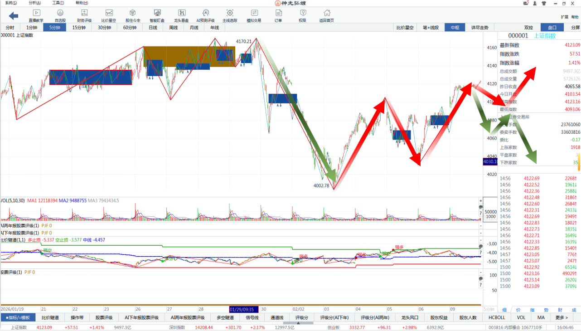Open 模拟交易 simulated trading icon
The width and height of the screenshot is (581, 331).
(254, 15)
